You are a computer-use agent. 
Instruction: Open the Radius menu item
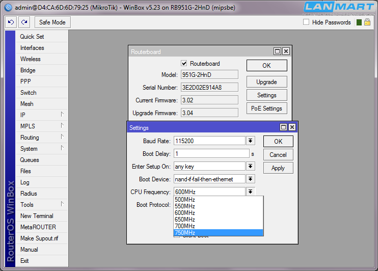click(x=41, y=194)
